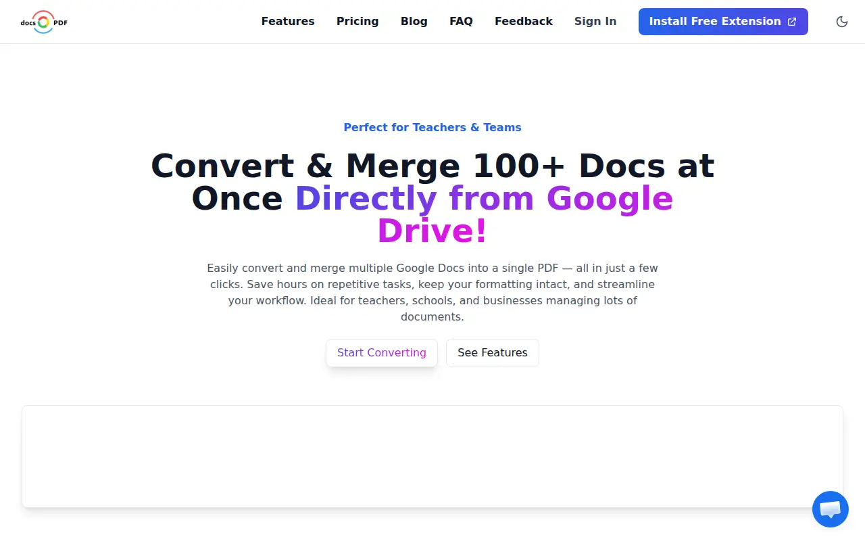Click the paragraph starting 'Easily convert and merge'
This screenshot has width=865, height=541.
tap(432, 292)
